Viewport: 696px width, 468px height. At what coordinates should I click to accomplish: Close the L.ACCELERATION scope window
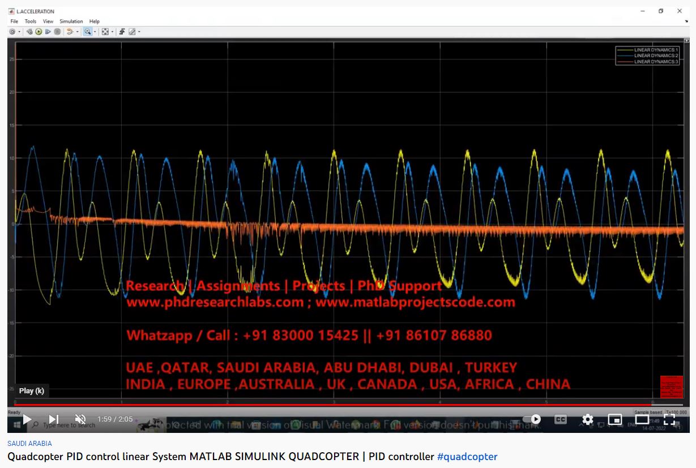coord(680,11)
